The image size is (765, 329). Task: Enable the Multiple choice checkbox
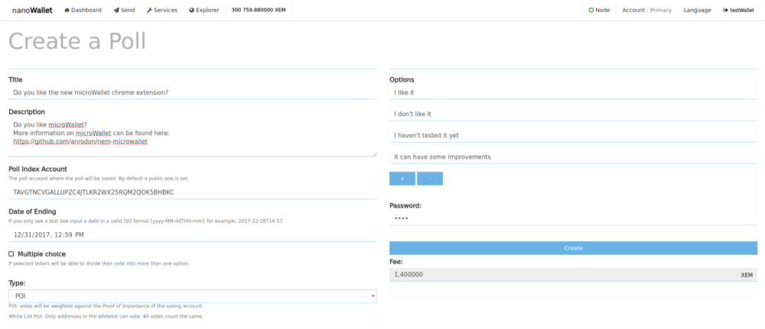11,254
